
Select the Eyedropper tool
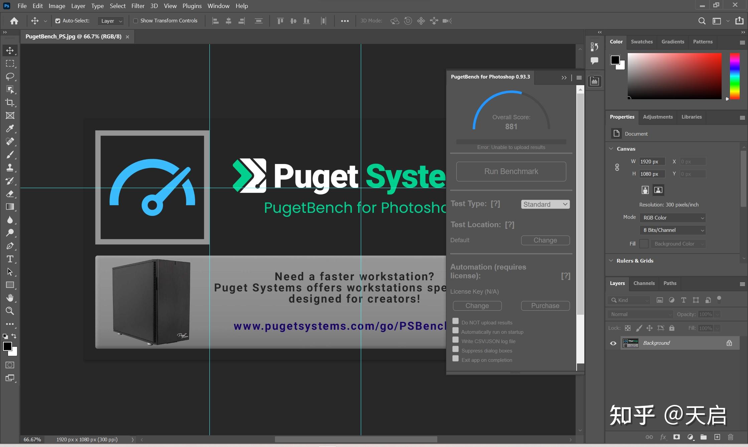[10, 129]
